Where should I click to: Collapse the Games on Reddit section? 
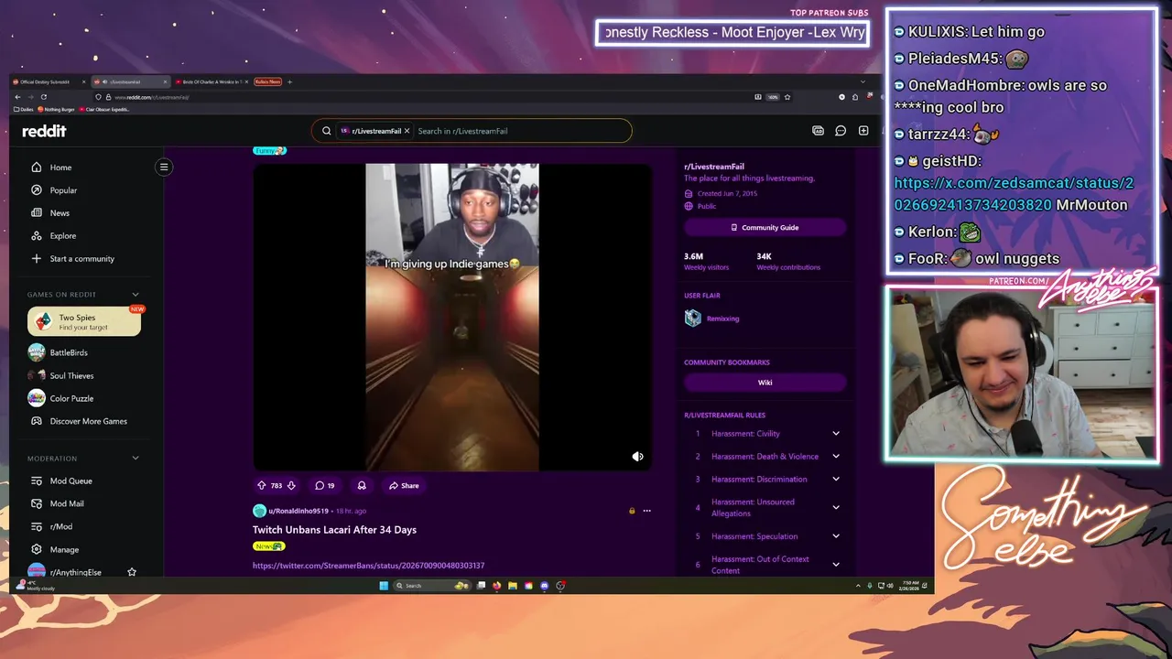coord(136,295)
